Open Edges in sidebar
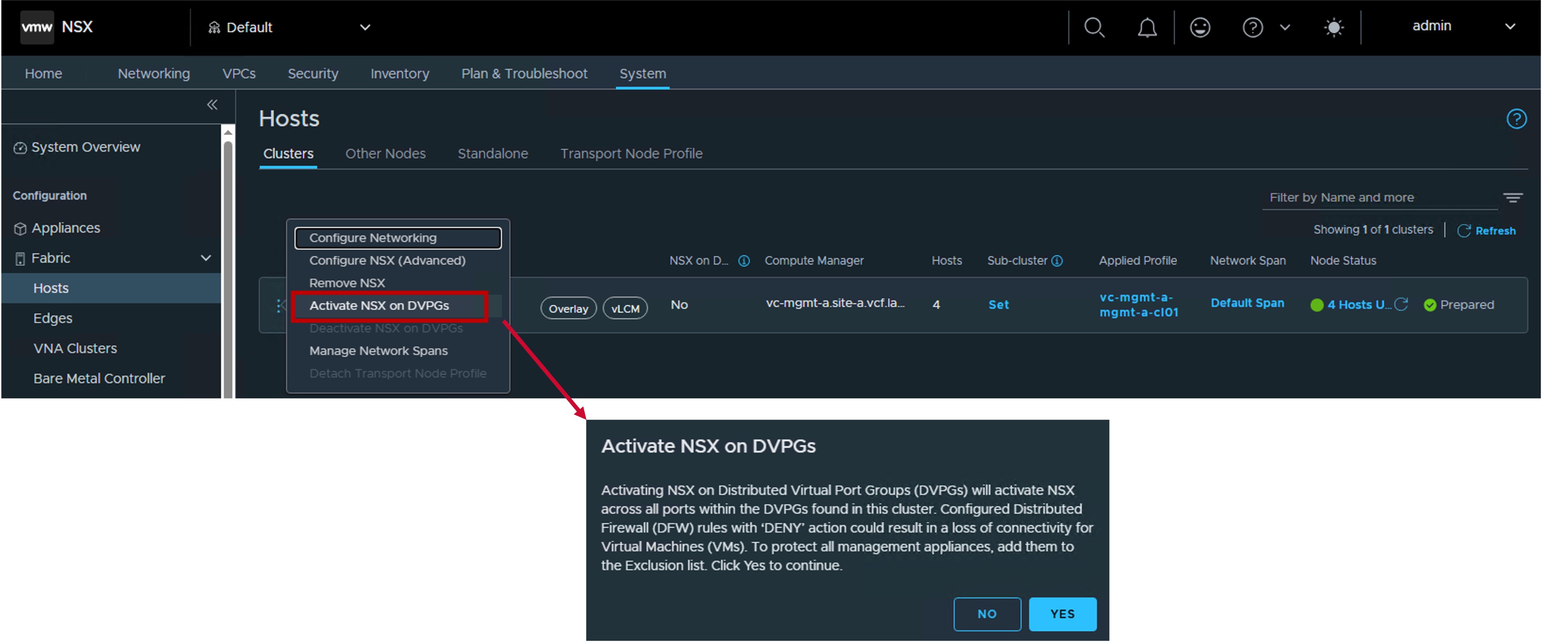 click(53, 318)
